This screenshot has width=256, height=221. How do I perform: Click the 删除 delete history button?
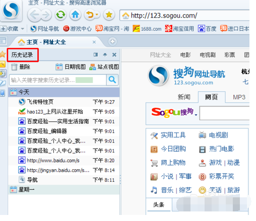click(x=21, y=67)
